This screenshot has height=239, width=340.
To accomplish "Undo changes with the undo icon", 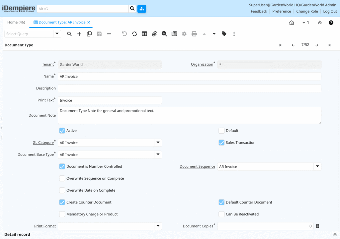I will (124, 34).
